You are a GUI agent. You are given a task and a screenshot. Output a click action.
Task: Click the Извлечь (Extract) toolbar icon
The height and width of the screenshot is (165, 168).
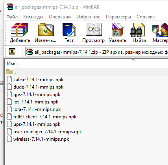coord(46,30)
